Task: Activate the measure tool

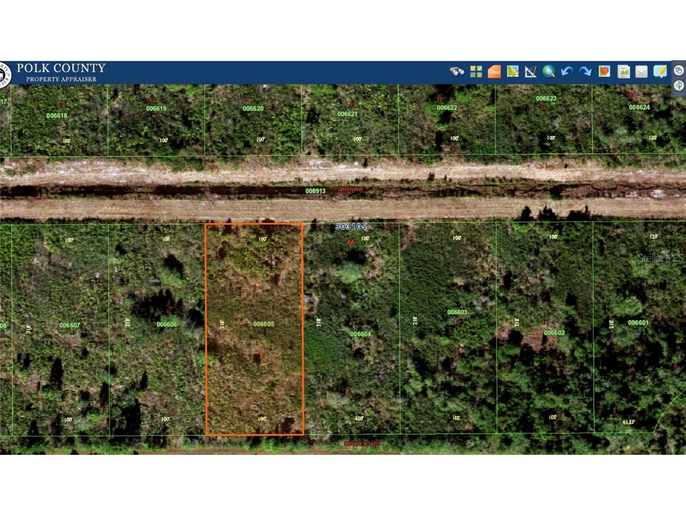Action: (x=530, y=71)
